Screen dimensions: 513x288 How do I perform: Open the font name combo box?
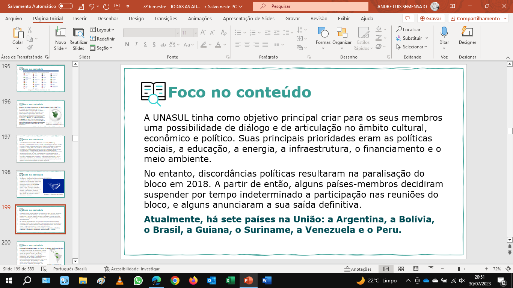(151, 33)
